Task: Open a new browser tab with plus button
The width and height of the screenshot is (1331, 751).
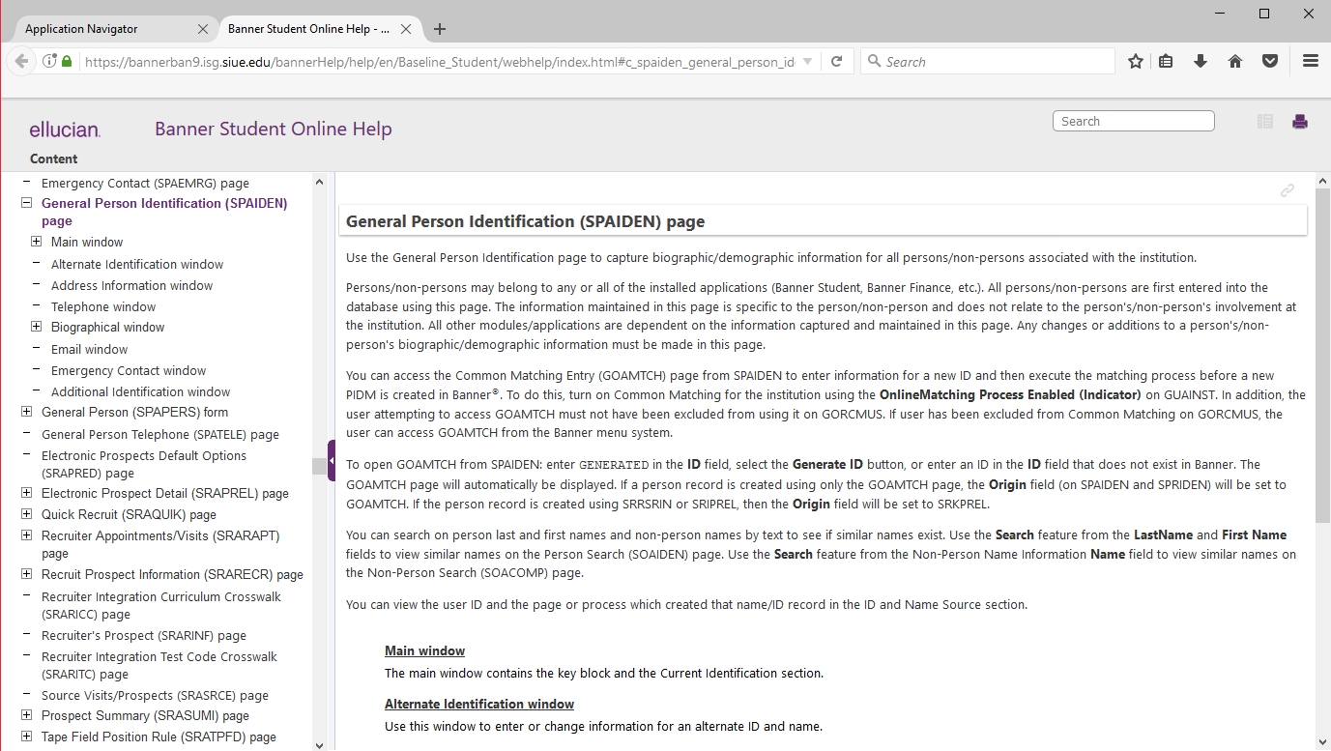Action: click(x=440, y=29)
